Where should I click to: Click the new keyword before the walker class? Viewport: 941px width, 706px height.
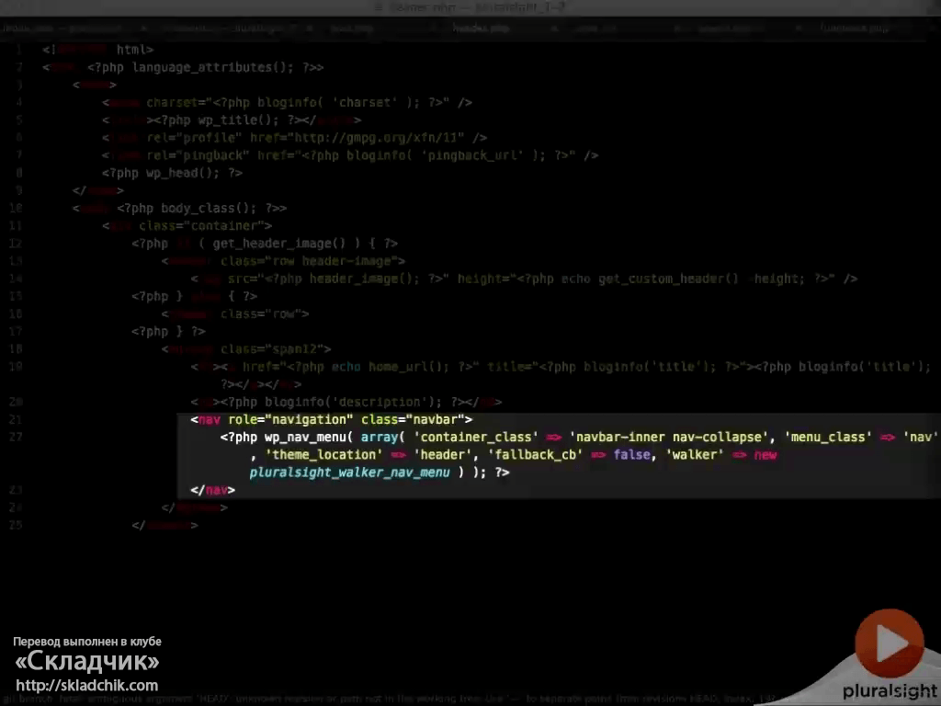click(765, 455)
